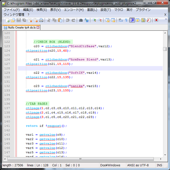Zoom in using magnifier icon
Image resolution: width=170 pixels, height=170 pixels.
click(94, 20)
